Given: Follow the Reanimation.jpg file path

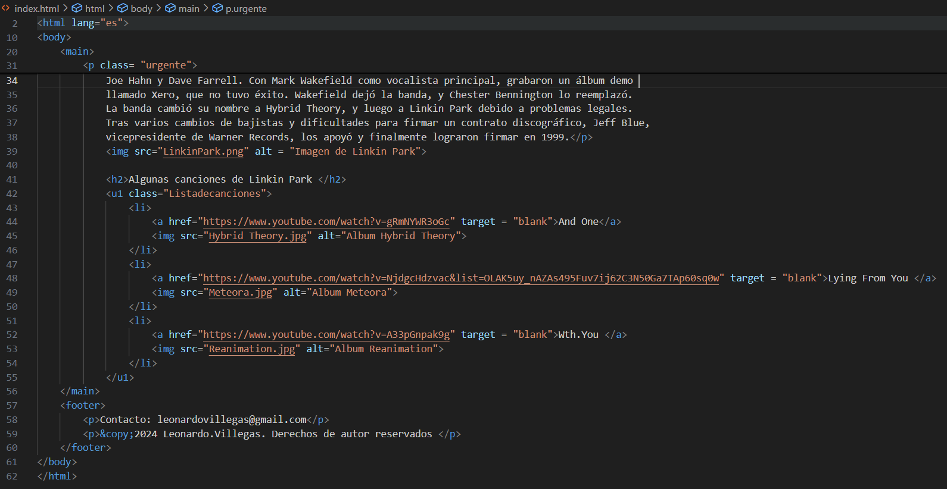Looking at the screenshot, I should tap(252, 349).
